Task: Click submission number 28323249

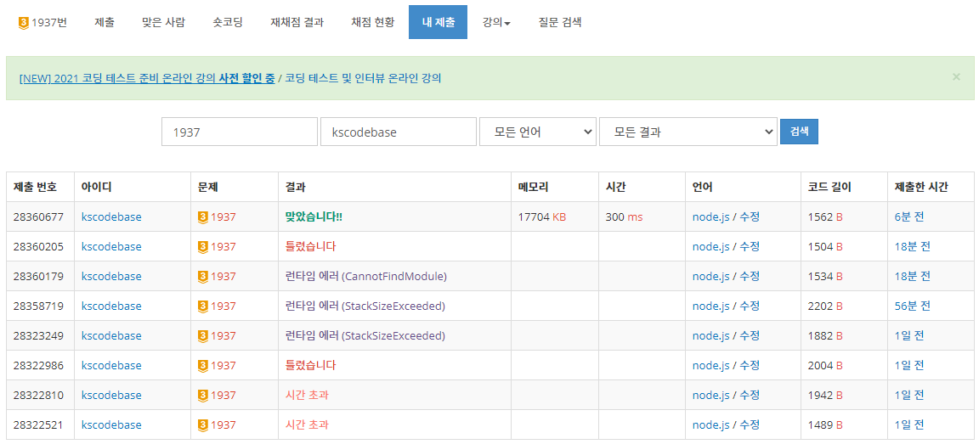Action: 38,335
